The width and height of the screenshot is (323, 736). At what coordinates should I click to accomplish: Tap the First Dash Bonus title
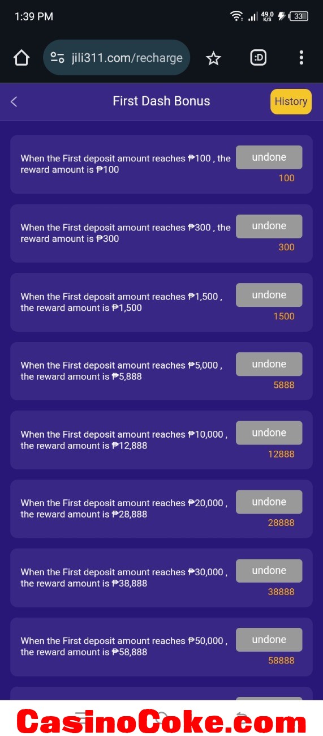click(161, 101)
